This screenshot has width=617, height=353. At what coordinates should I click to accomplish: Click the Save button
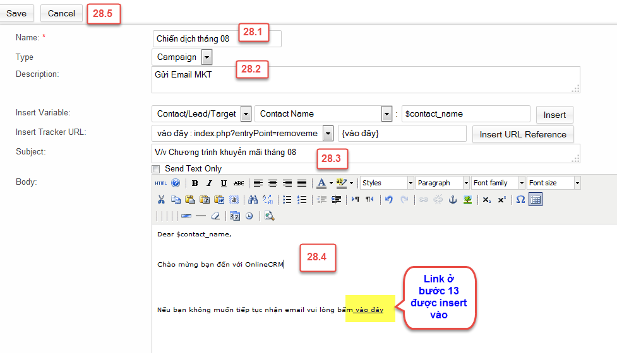16,13
